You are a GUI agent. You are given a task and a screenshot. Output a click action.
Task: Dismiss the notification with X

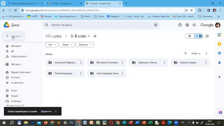[56, 111]
